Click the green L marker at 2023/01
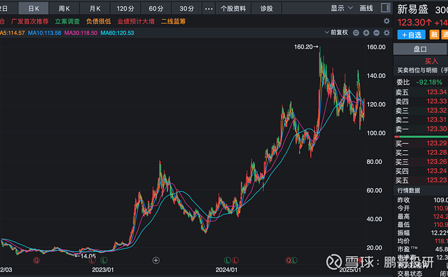This screenshot has height=277, width=448. tap(104, 260)
